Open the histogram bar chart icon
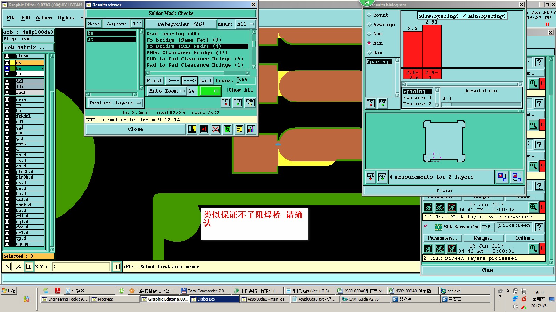 tap(251, 129)
